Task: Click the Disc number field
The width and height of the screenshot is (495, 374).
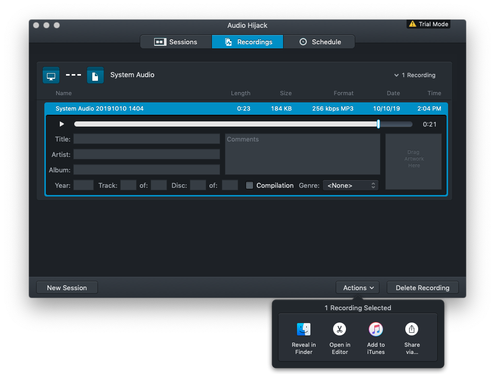Action: pyautogui.click(x=198, y=185)
